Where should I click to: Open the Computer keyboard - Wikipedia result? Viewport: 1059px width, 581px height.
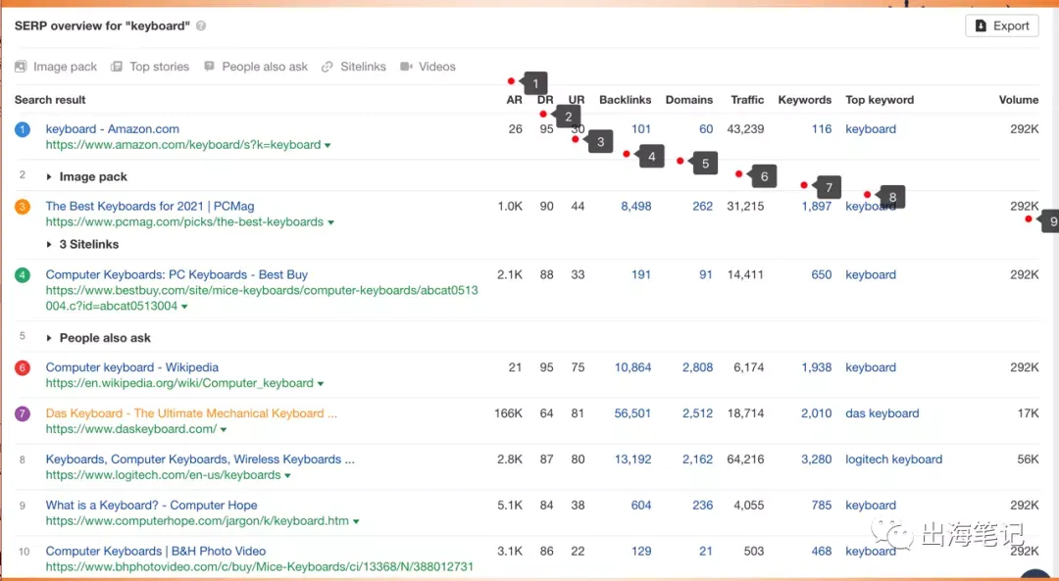coord(131,367)
